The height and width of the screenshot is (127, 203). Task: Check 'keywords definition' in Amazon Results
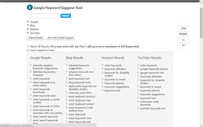(x=102, y=69)
